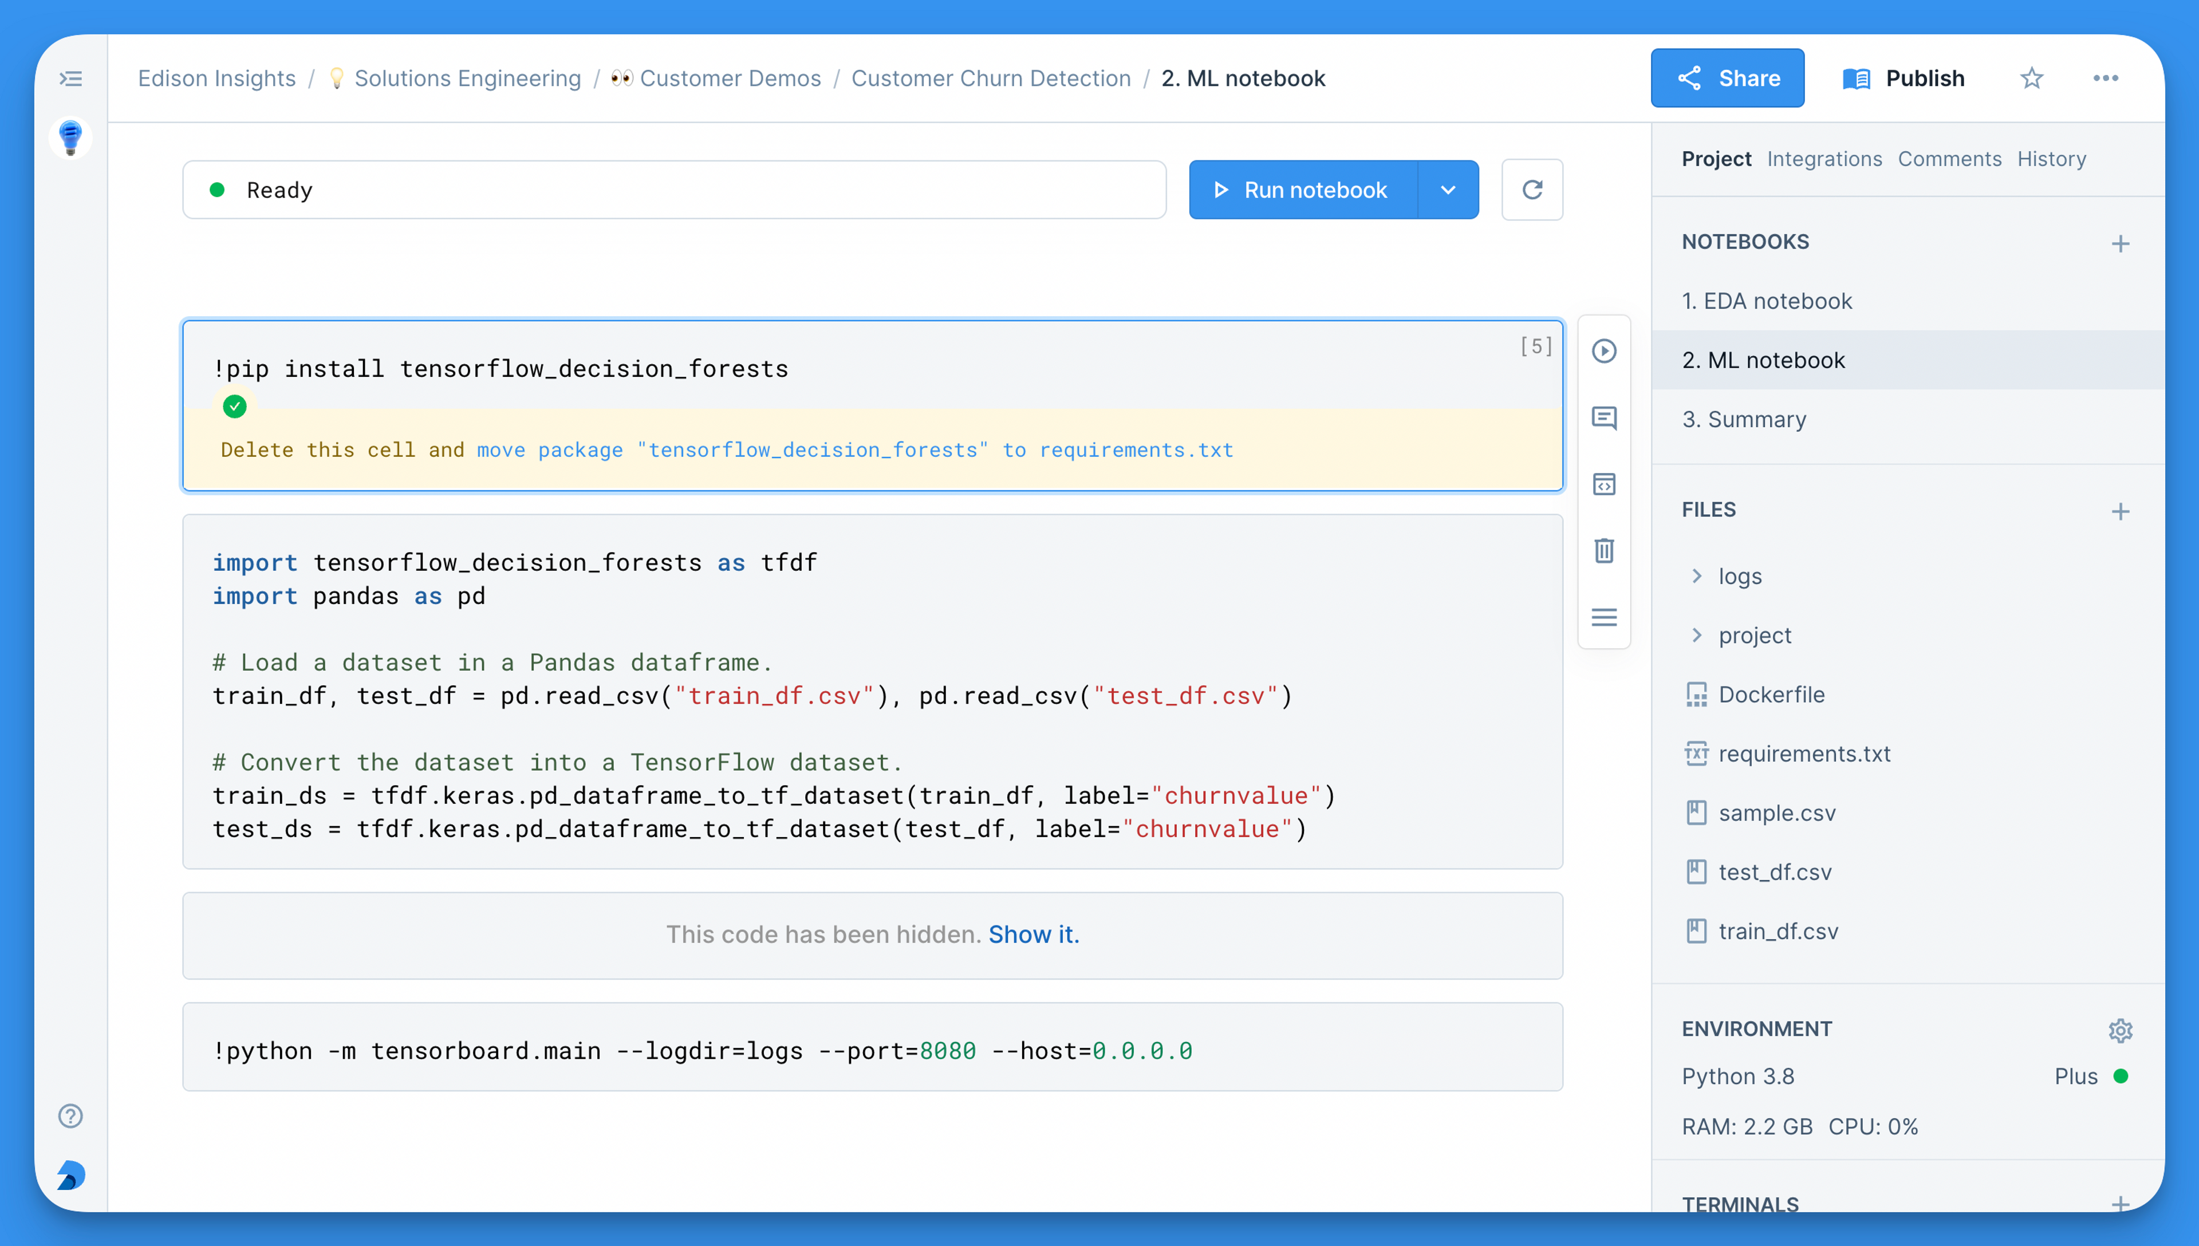Click into the tensorboard command cell

873,1047
